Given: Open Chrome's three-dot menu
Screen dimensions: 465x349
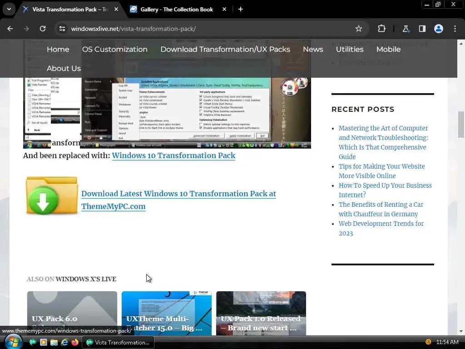Looking at the screenshot, I should pyautogui.click(x=455, y=29).
